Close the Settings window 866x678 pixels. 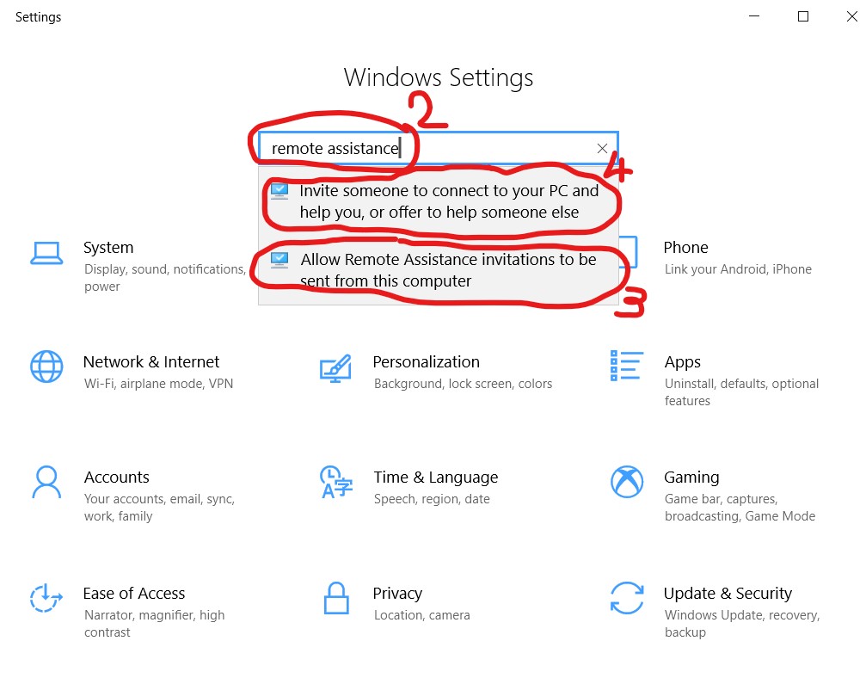850,17
